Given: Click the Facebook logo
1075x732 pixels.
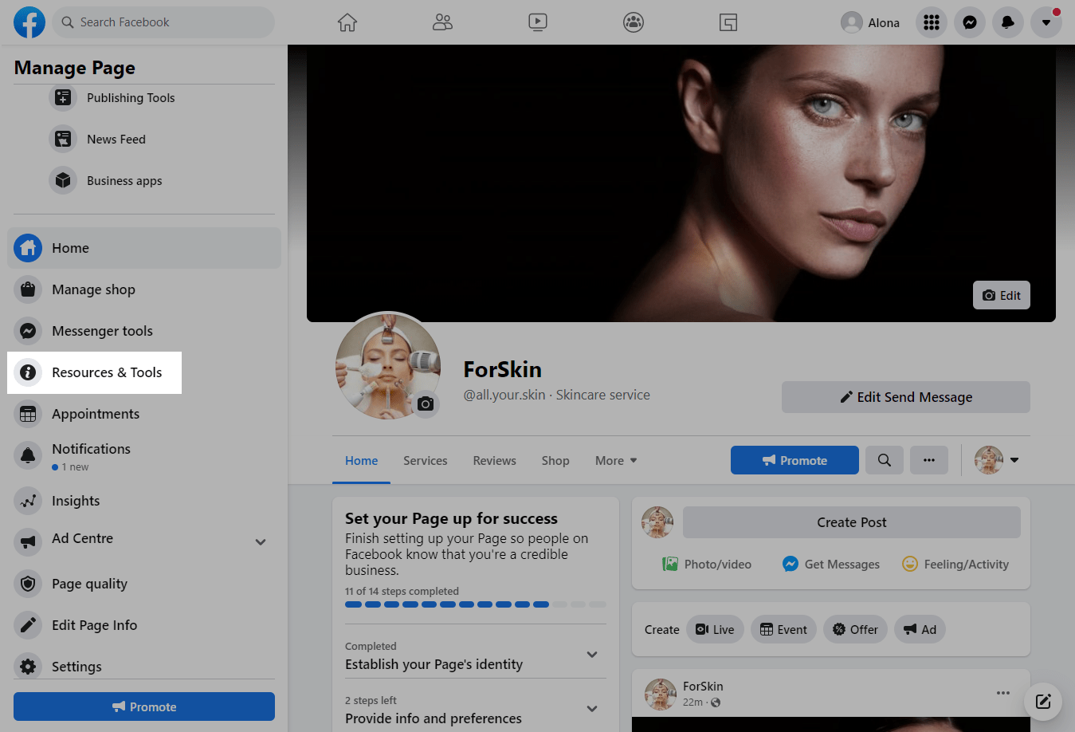Looking at the screenshot, I should click(x=29, y=22).
